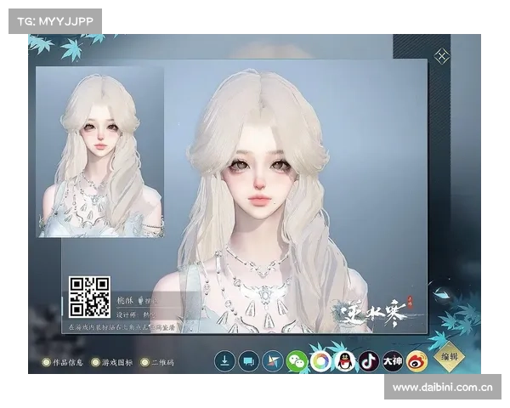Toggle the 游戏图标 option
The height and width of the screenshot is (408, 510).
(112, 362)
